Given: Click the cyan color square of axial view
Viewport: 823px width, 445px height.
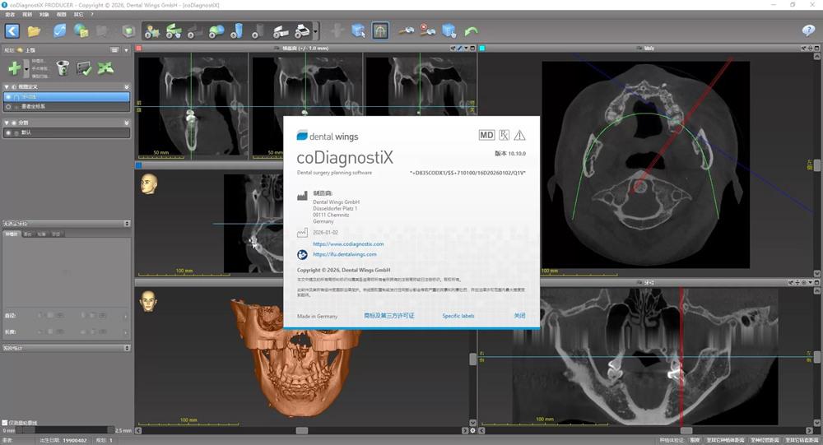Looking at the screenshot, I should pos(481,49).
